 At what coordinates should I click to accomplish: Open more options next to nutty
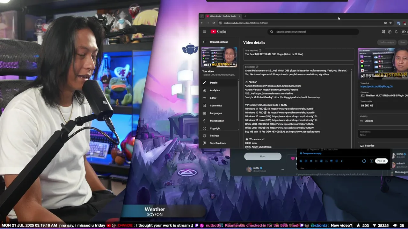click(282, 169)
